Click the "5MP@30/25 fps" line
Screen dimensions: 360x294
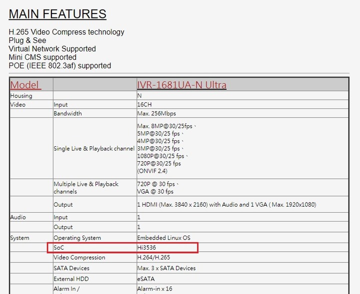pyautogui.click(x=158, y=134)
